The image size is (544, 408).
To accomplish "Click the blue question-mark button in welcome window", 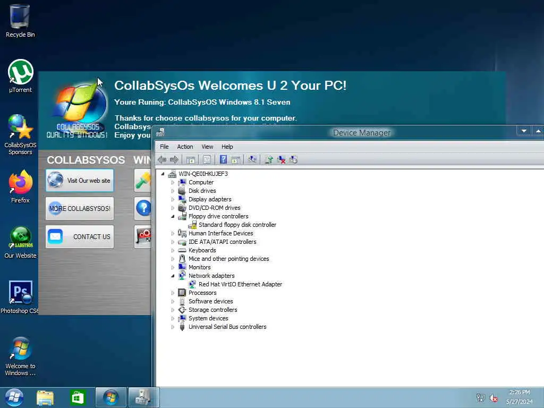I will (x=143, y=208).
